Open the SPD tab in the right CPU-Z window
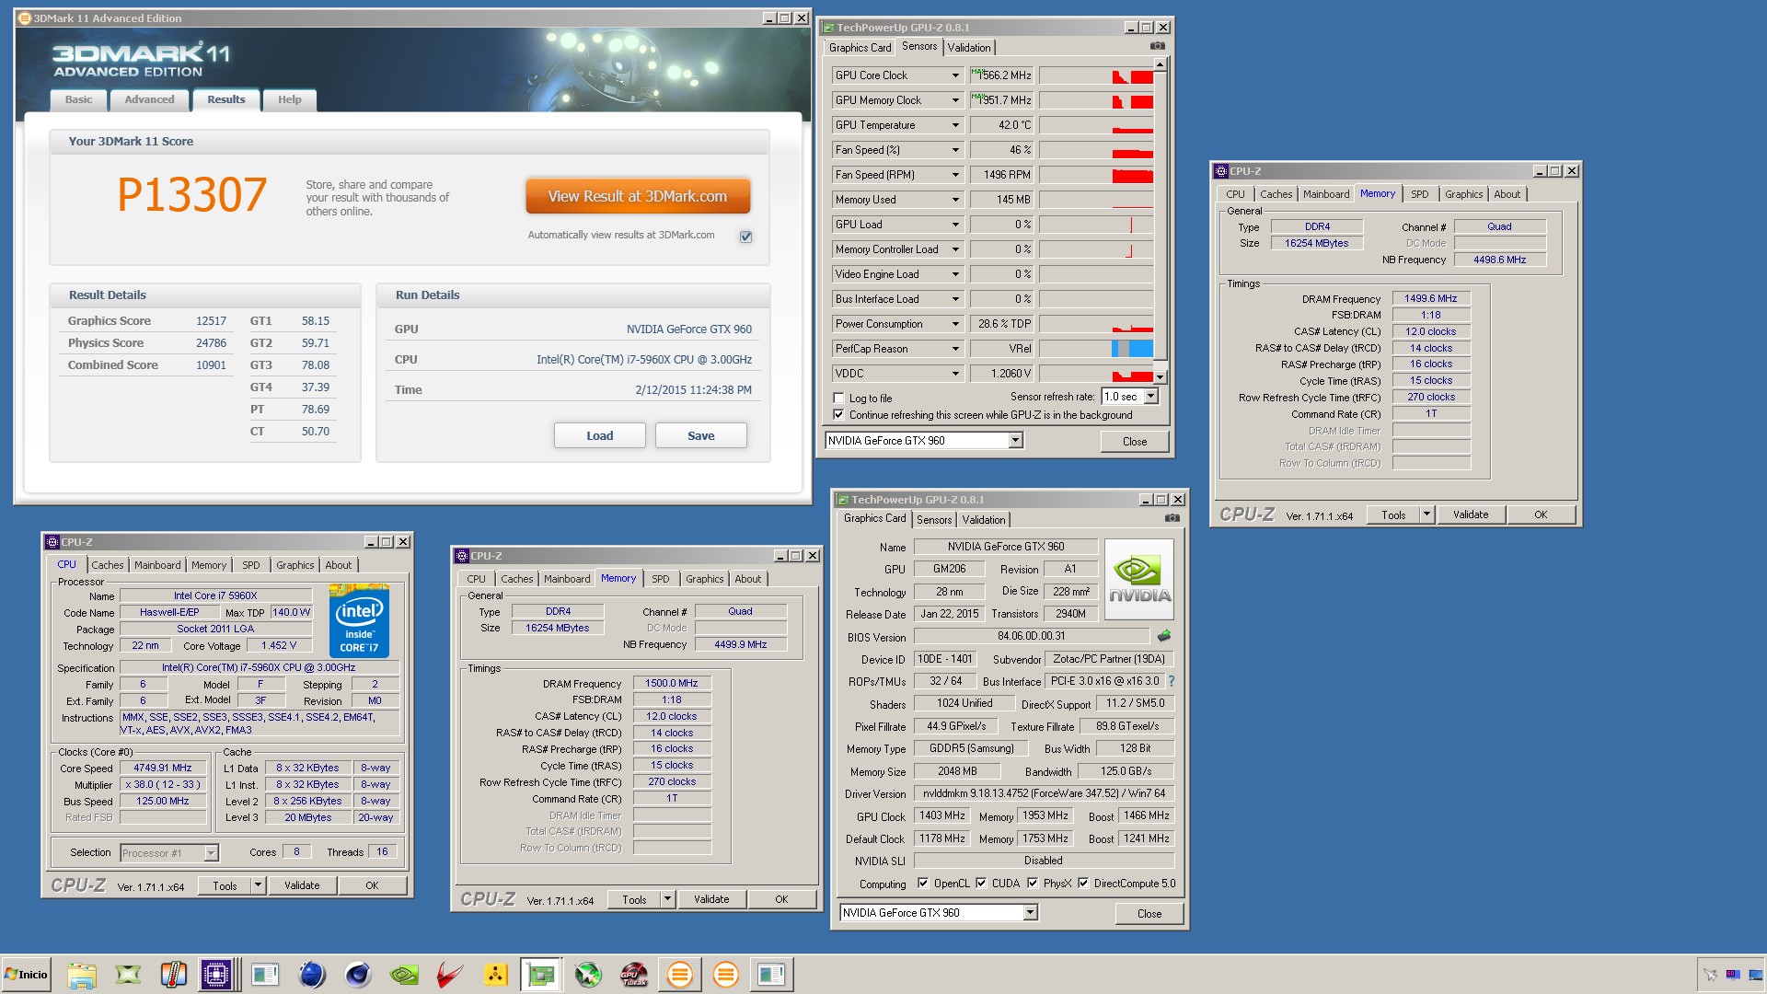 pyautogui.click(x=1420, y=194)
